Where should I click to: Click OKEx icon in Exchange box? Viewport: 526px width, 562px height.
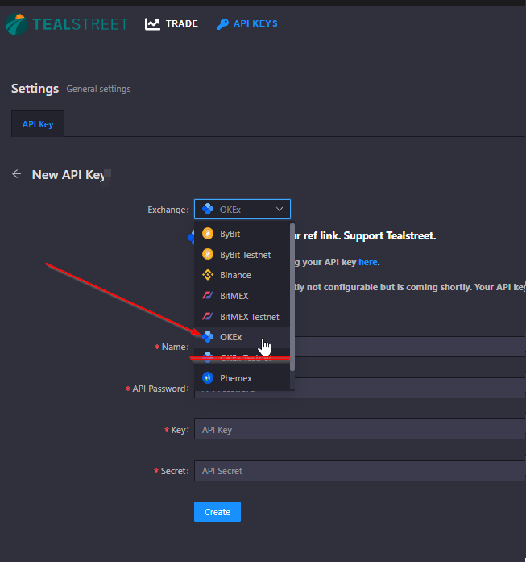(208, 209)
